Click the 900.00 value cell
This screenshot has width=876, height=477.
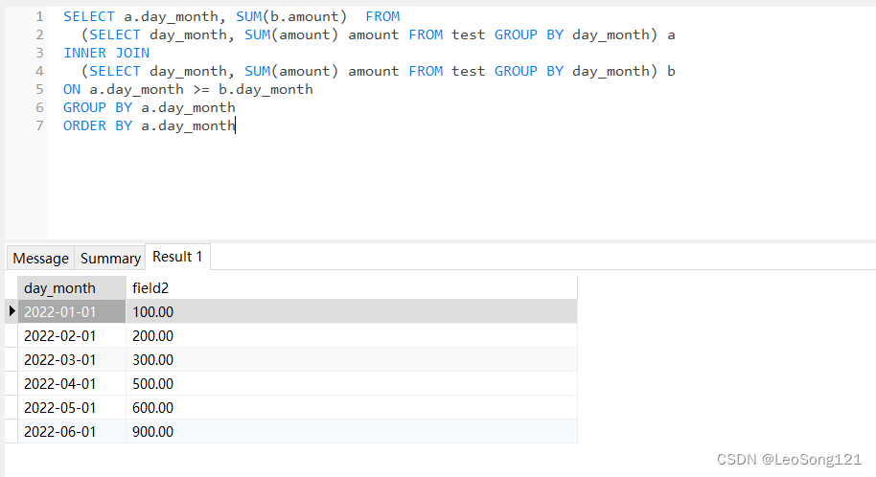point(153,431)
